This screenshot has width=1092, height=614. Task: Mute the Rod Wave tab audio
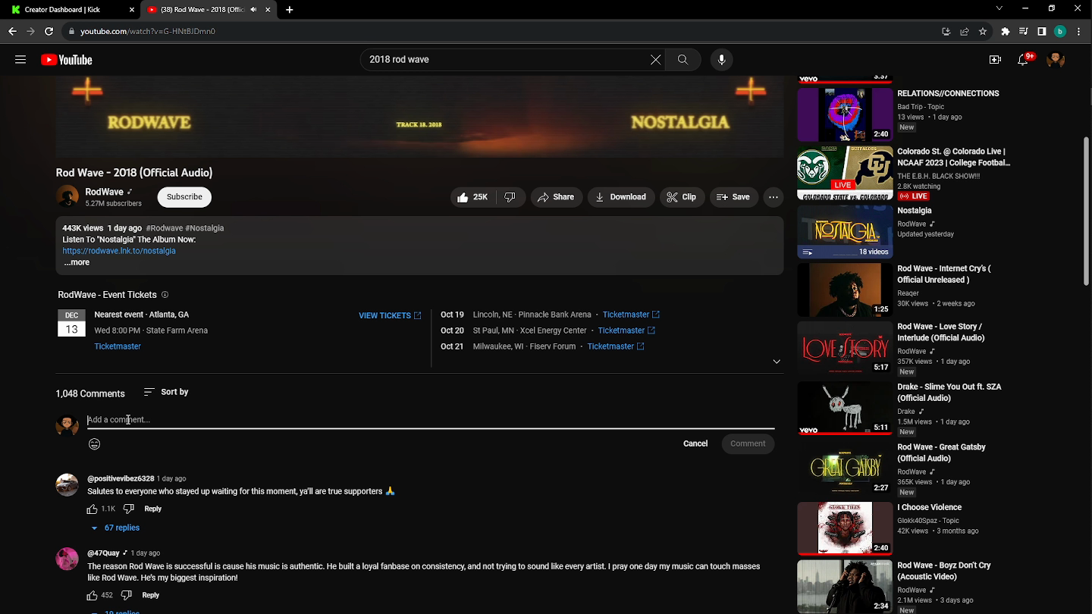[253, 10]
